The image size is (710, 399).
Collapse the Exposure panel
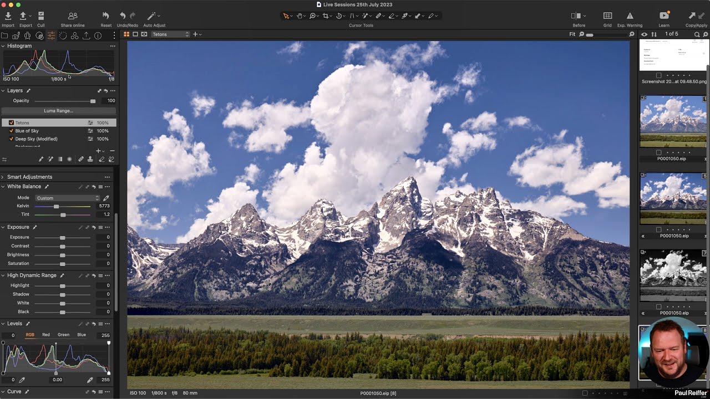[x=3, y=227]
